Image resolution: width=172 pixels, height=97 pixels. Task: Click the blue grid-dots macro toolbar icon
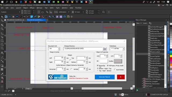(x=10, y=17)
